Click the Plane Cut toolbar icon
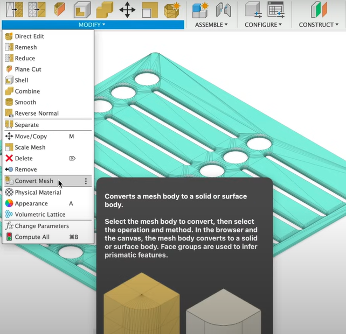 tap(59, 10)
